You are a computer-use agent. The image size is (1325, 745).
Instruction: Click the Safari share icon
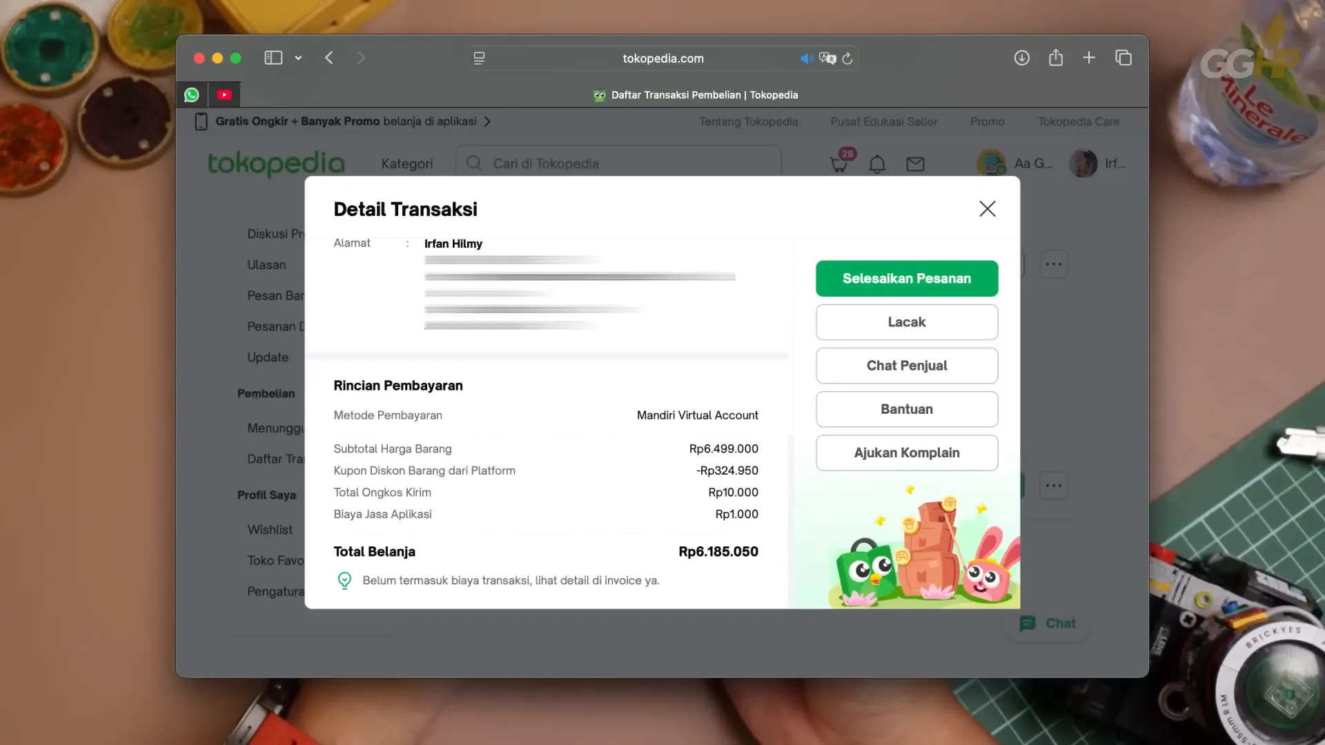(1056, 58)
